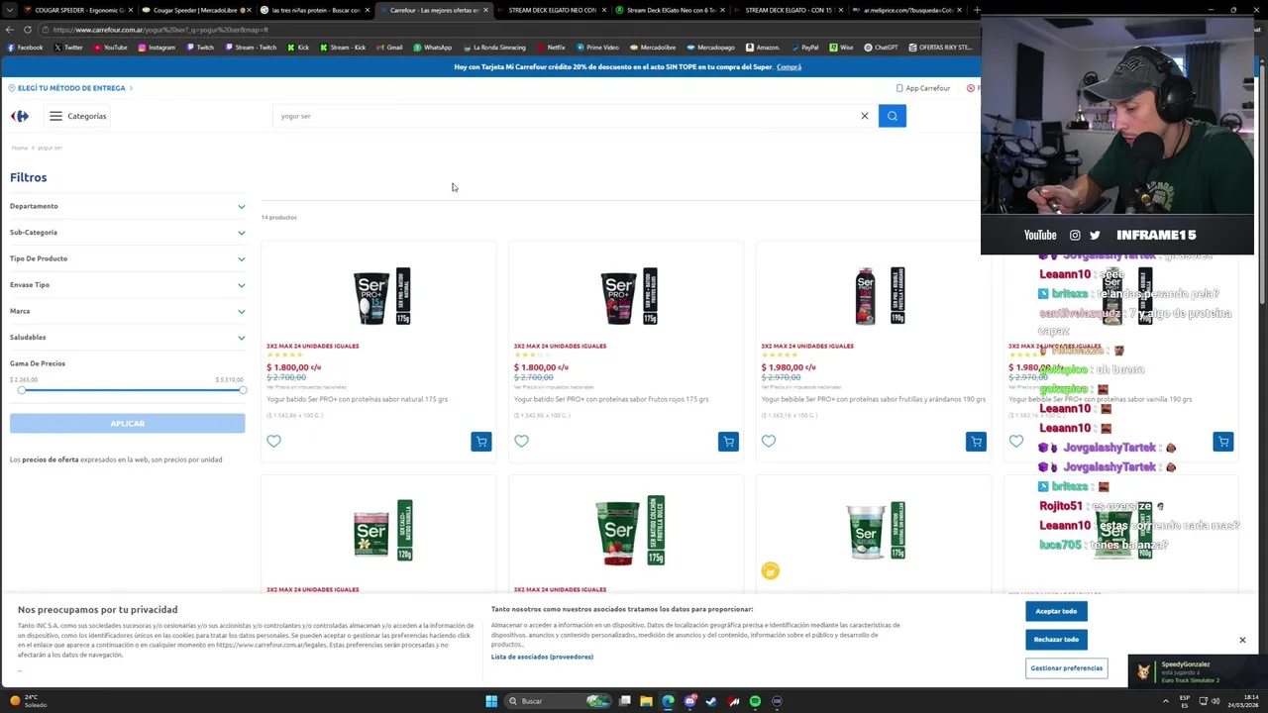Click the blue search magnifier button
Screen dimensions: 1268x713
click(x=892, y=116)
